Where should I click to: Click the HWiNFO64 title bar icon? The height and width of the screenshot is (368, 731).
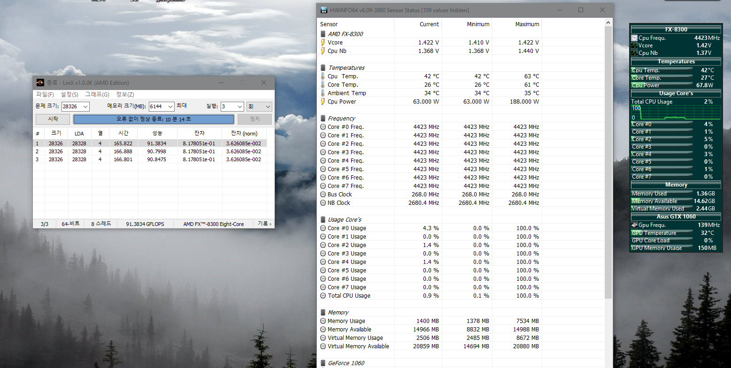(x=324, y=10)
